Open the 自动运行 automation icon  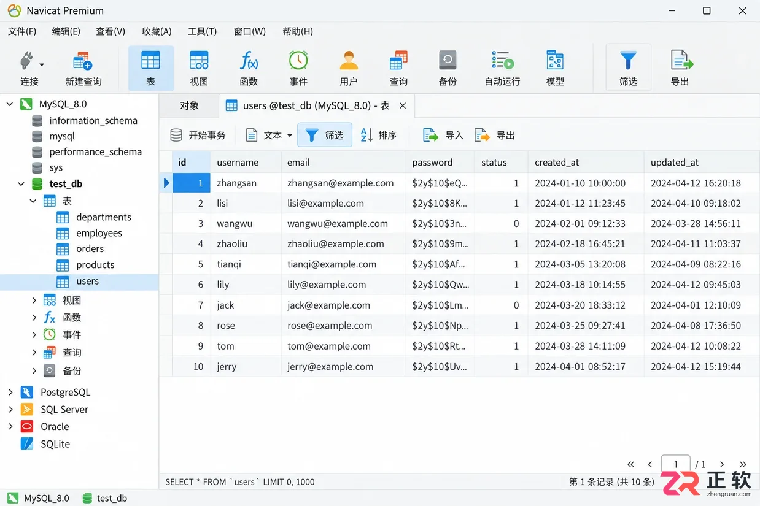click(x=502, y=69)
